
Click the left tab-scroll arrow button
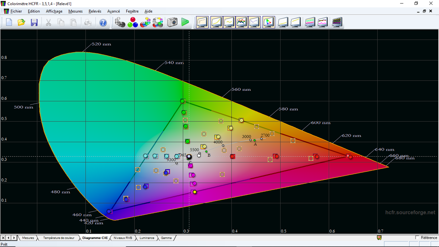[x=9, y=238]
